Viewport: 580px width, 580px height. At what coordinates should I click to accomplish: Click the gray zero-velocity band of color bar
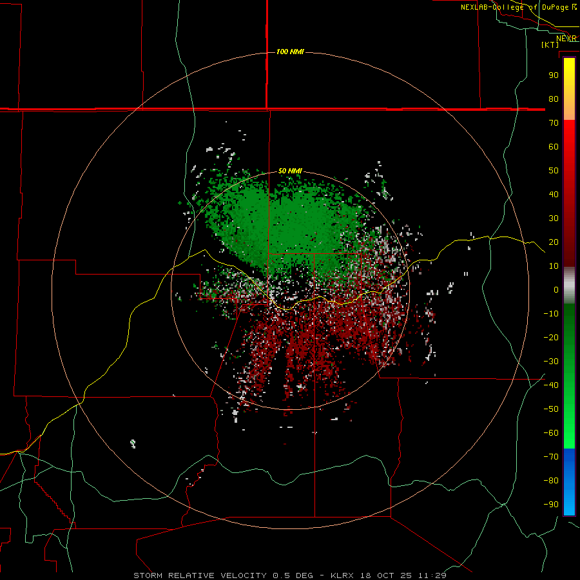[569, 285]
